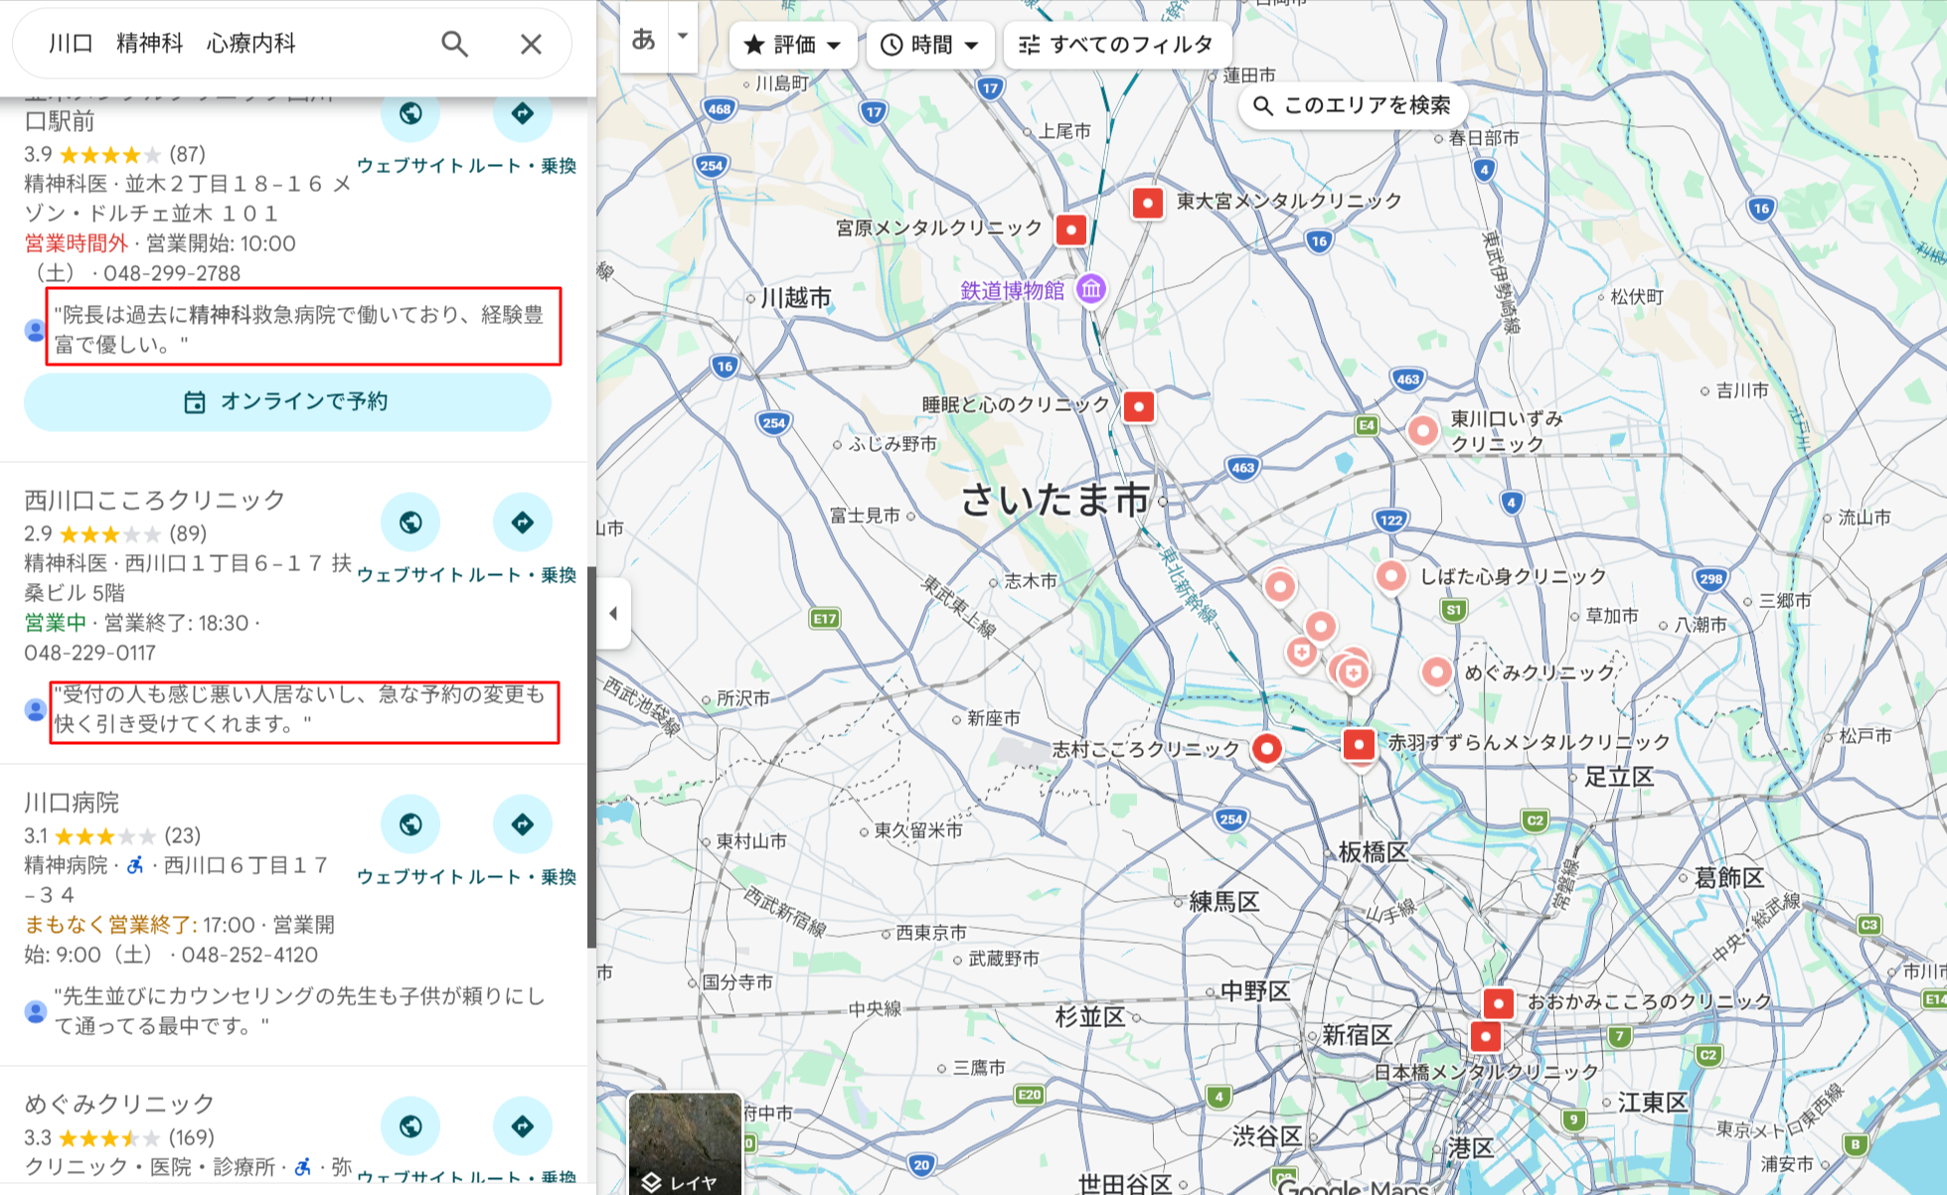Click the directions icon for 川口病院
1947x1195 pixels.
click(x=523, y=824)
